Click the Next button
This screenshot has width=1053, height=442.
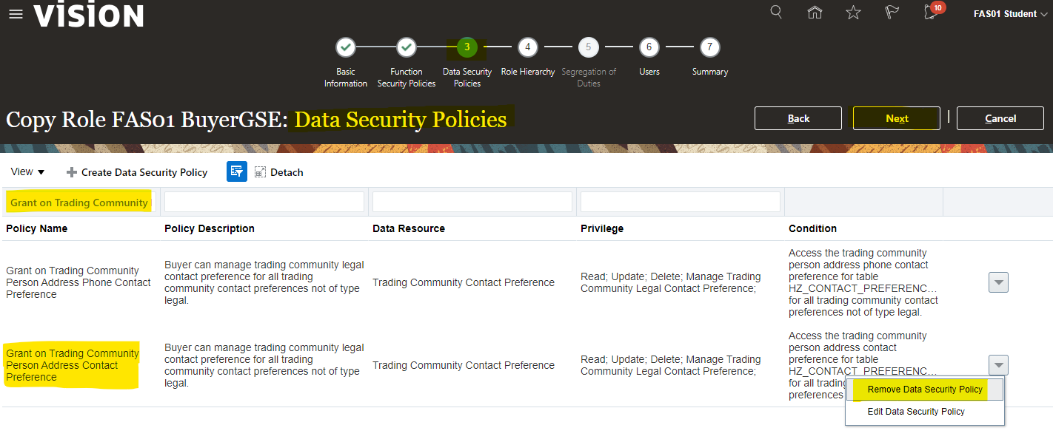point(896,118)
